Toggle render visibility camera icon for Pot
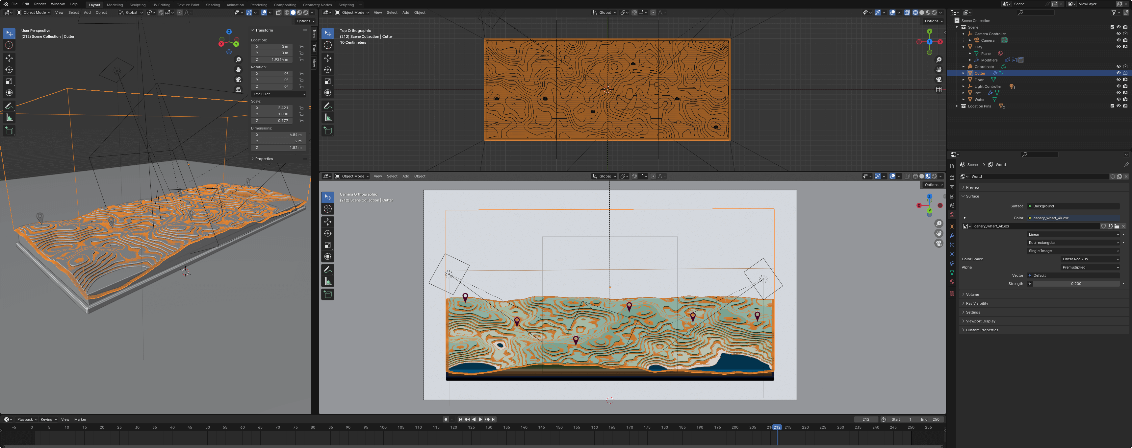 (x=1125, y=93)
